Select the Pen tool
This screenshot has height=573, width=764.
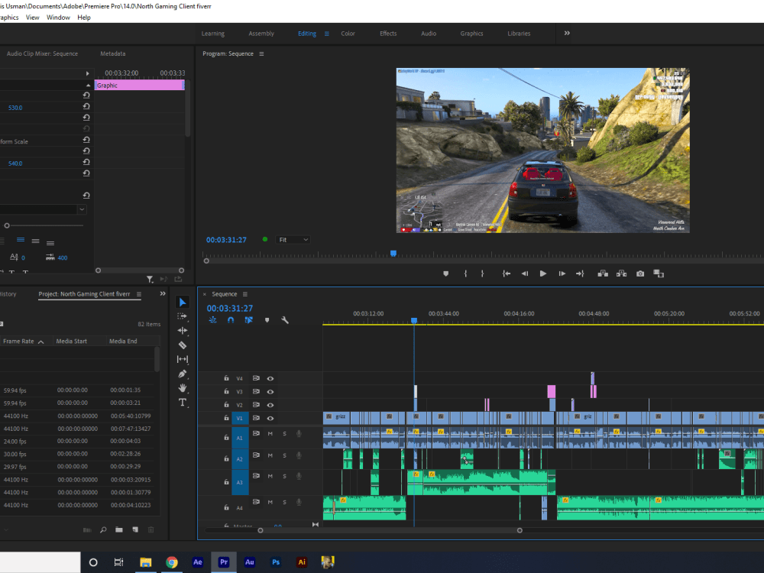183,374
